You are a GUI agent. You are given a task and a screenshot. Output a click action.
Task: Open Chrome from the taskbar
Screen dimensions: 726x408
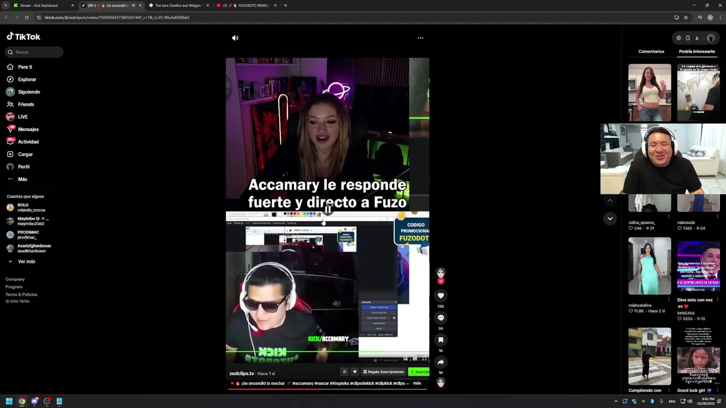point(22,401)
